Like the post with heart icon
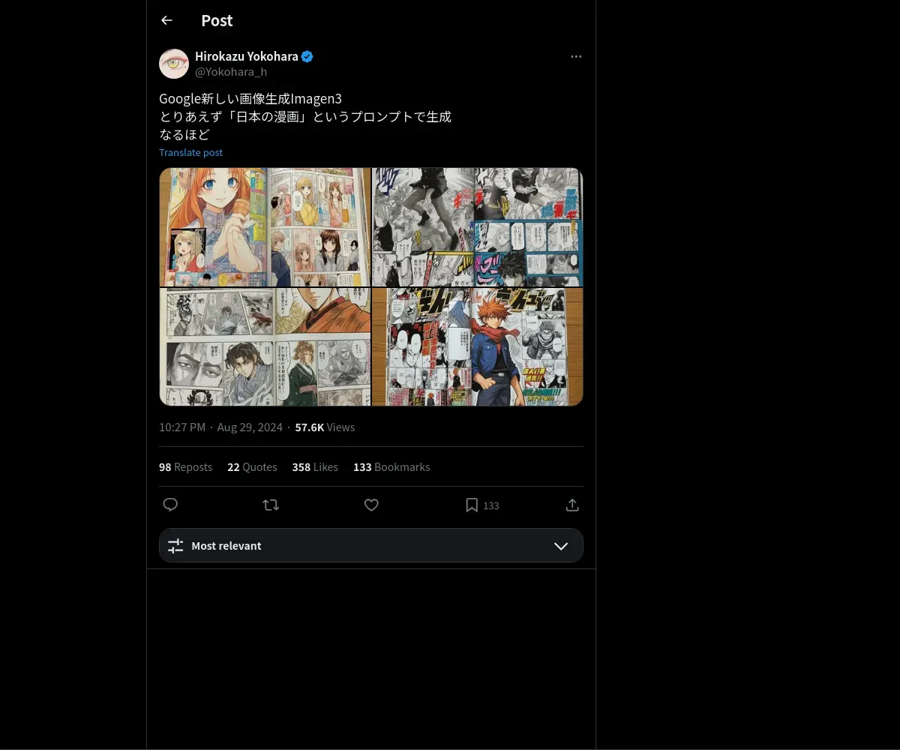The image size is (900, 750). click(371, 505)
